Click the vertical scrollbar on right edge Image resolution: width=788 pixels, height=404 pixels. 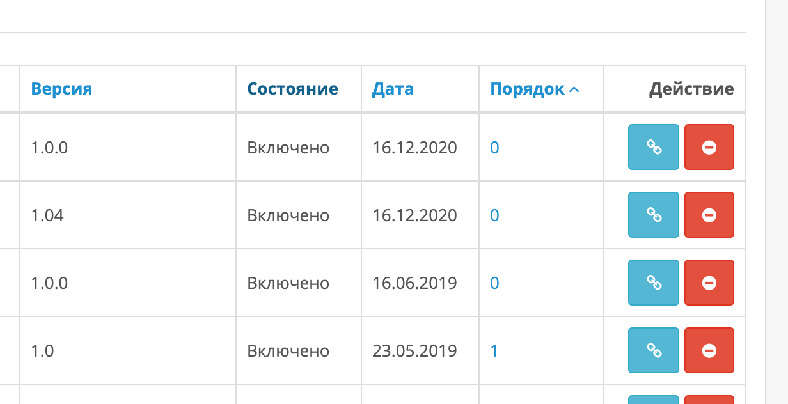777,202
